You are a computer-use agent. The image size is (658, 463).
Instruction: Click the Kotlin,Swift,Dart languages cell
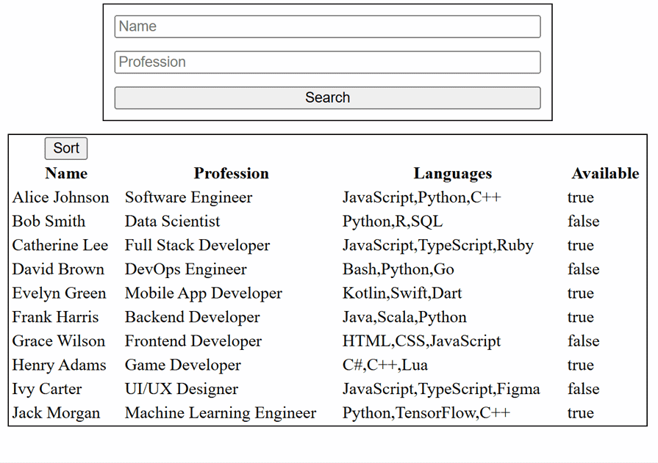point(402,293)
